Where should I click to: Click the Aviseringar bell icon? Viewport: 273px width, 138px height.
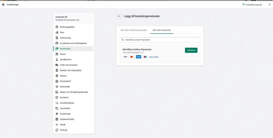(x=57, y=114)
